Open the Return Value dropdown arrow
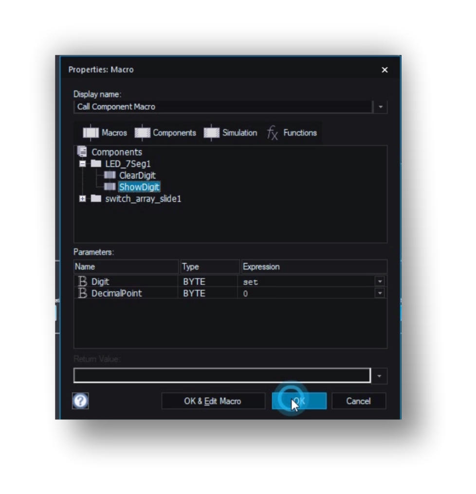This screenshot has width=476, height=494. tap(380, 376)
